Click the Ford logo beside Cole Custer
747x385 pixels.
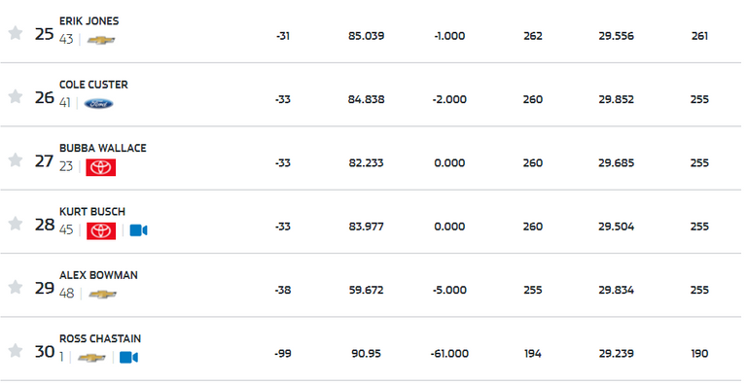click(98, 103)
